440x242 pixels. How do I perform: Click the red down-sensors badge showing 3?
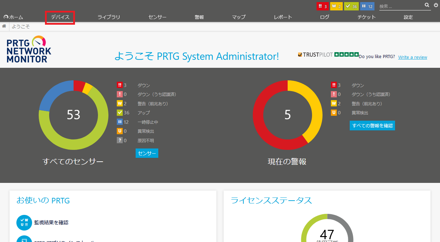point(323,6)
